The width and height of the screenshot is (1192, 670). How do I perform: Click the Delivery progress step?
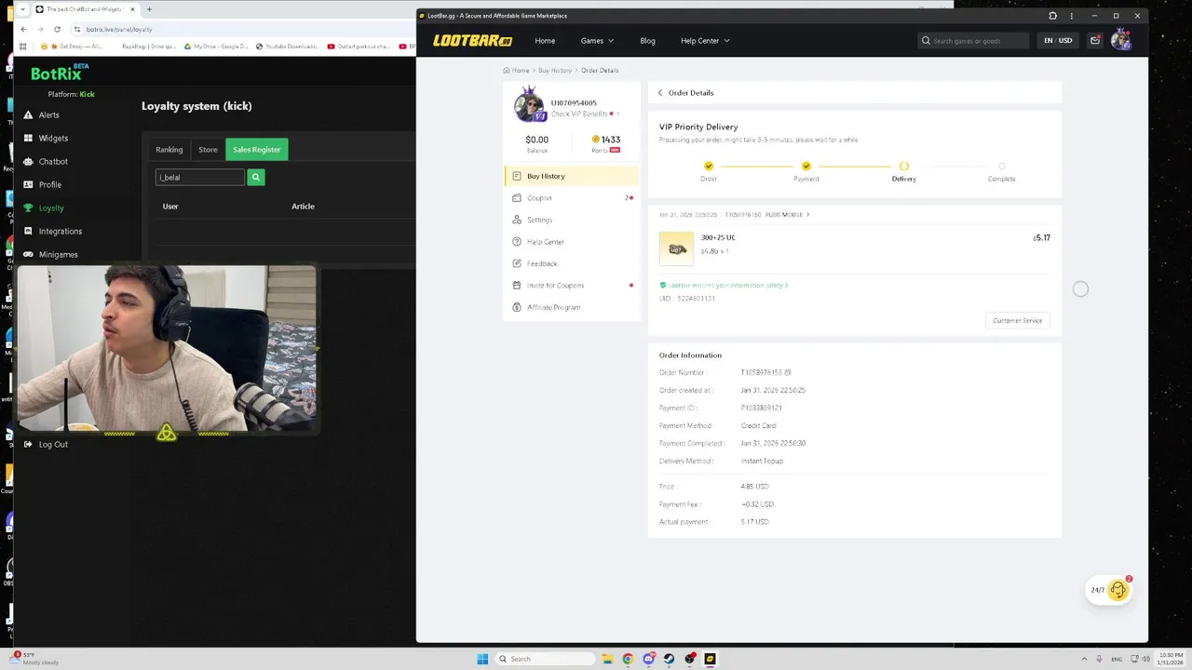[903, 171]
